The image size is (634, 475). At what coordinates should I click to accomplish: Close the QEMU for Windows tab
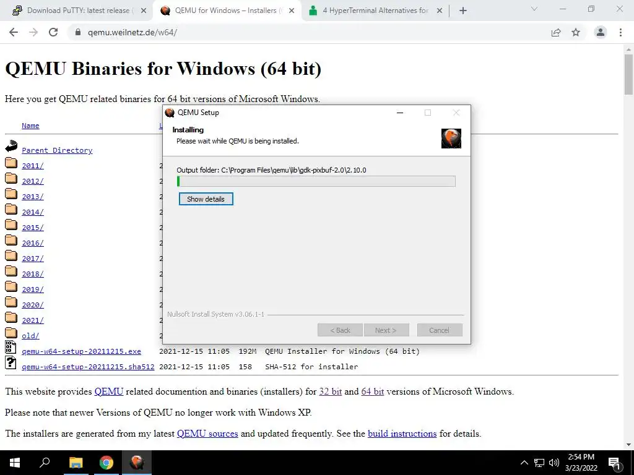click(x=291, y=11)
